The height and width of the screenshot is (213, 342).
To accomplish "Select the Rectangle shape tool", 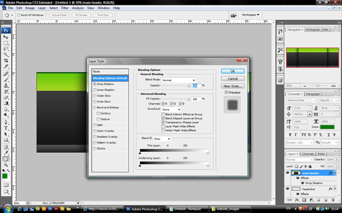I will (x=6, y=140).
